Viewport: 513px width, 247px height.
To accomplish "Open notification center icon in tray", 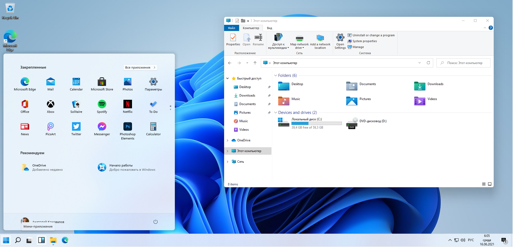I will coord(504,240).
